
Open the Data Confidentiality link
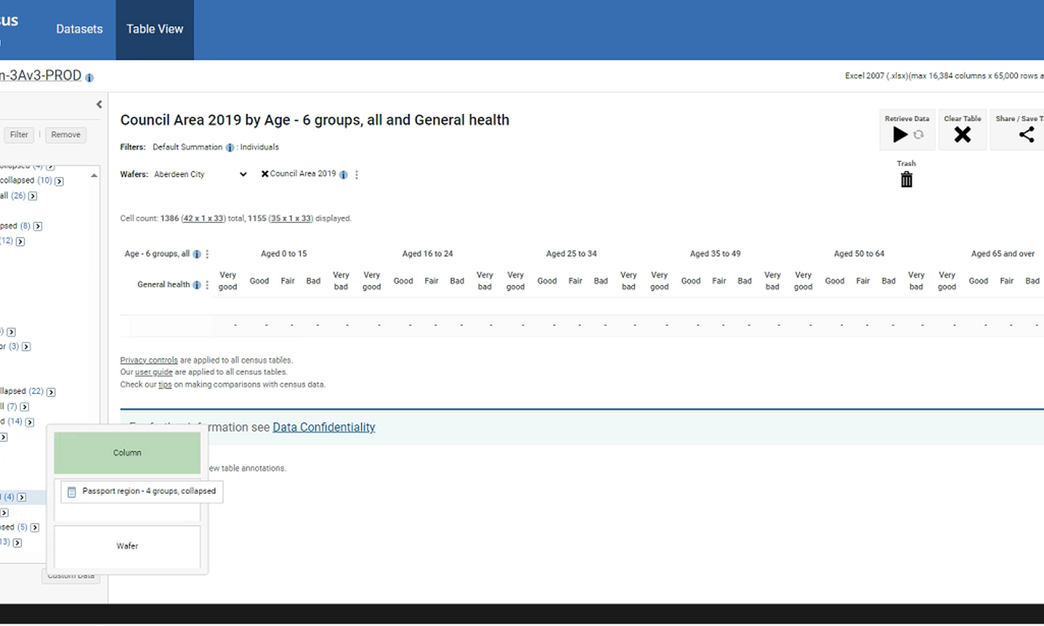pyautogui.click(x=324, y=427)
